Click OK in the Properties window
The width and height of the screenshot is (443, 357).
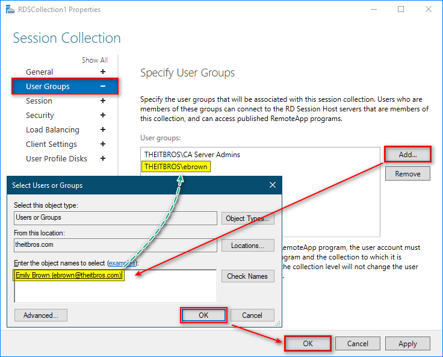click(308, 343)
